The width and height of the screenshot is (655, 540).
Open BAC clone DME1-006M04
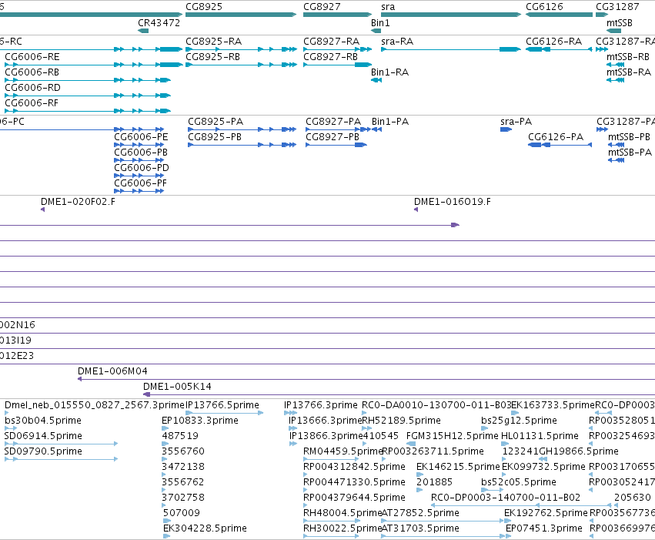[x=112, y=371]
